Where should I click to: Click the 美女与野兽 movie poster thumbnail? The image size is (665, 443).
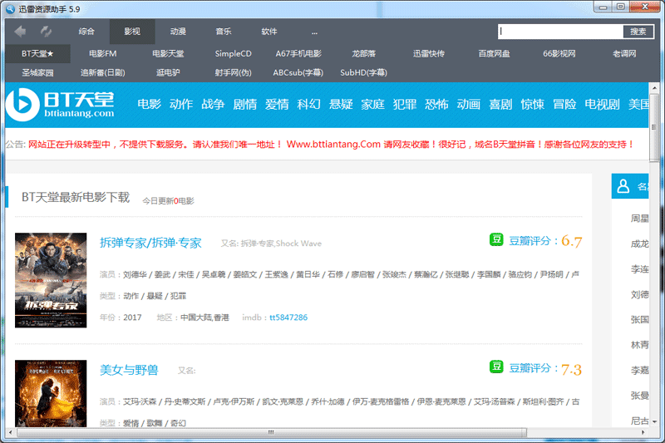(x=51, y=393)
